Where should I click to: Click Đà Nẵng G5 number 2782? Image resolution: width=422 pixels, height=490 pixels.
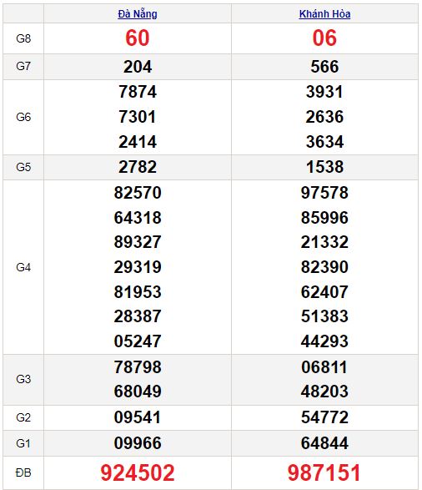(138, 167)
